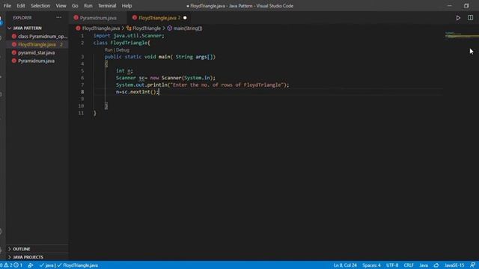Click line number 9 in gutter
Image resolution: width=479 pixels, height=269 pixels.
pos(82,99)
